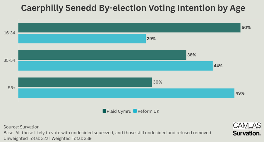This screenshot has width=264, height=142.
Task: Click the Plaid Cymru 35-54 bar
Action: [102, 55]
